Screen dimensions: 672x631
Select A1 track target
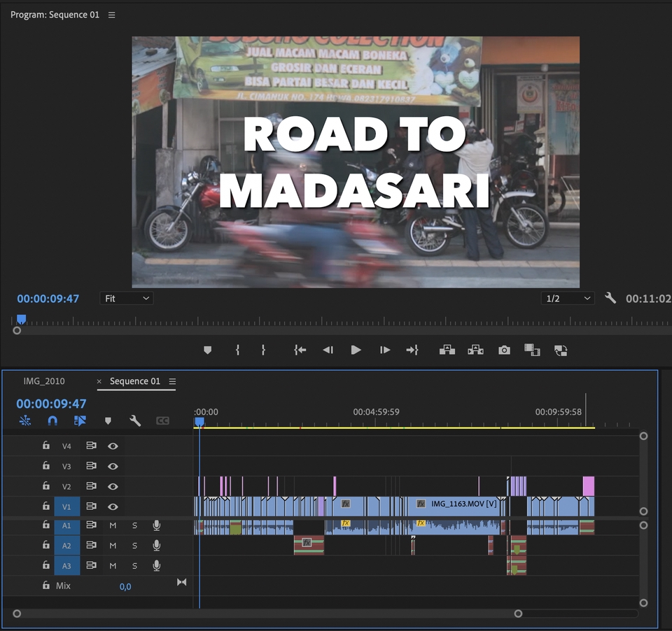click(x=67, y=525)
